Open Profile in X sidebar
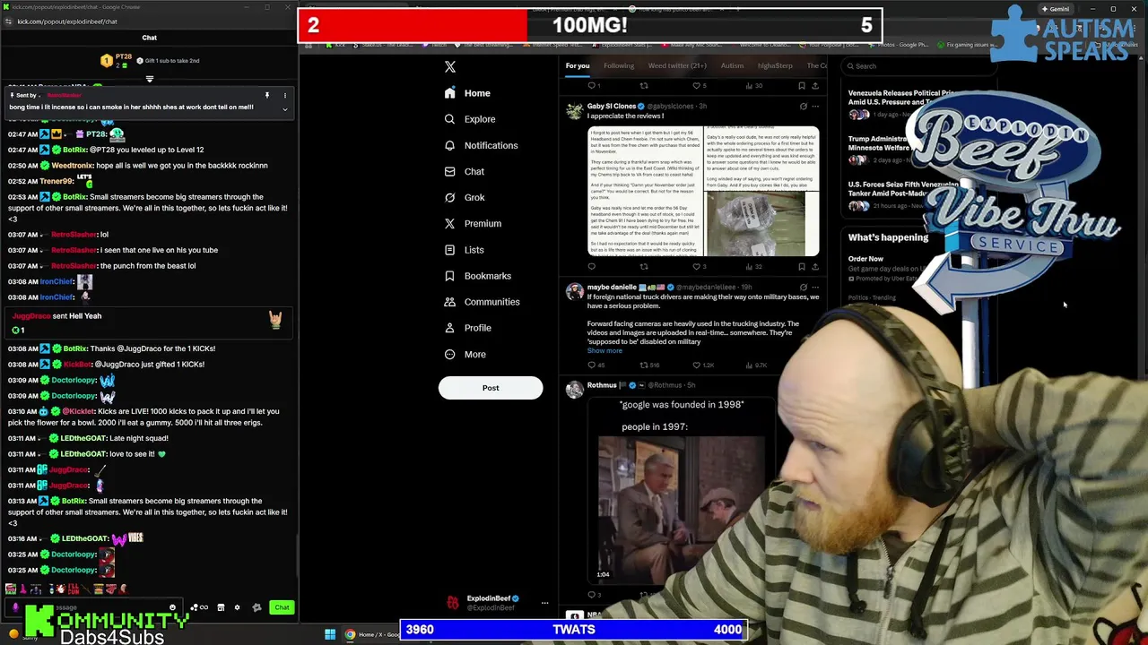Screen dimensions: 1148x645 tap(468, 328)
